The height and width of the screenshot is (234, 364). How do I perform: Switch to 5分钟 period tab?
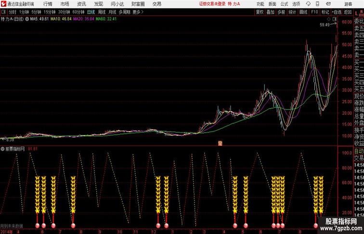(36, 12)
